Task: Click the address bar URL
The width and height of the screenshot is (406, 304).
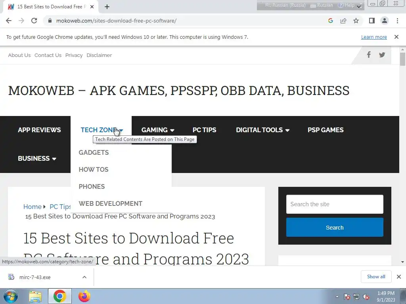Action: tap(116, 21)
